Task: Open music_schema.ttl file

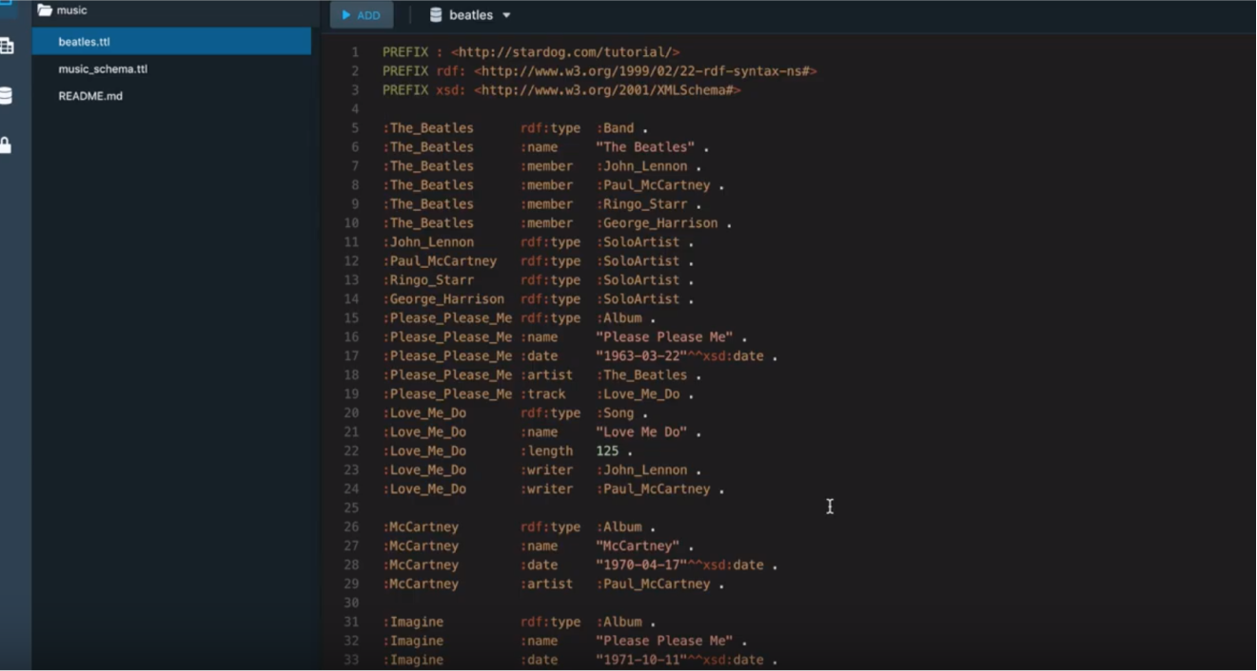Action: (x=103, y=69)
